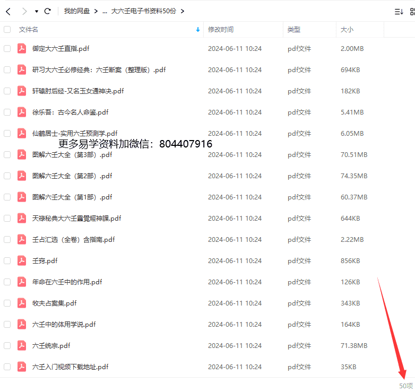Click the forward navigation arrow
The image size is (415, 392).
pyautogui.click(x=24, y=11)
